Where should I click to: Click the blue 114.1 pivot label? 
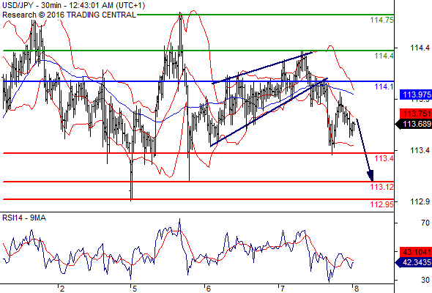[384, 86]
